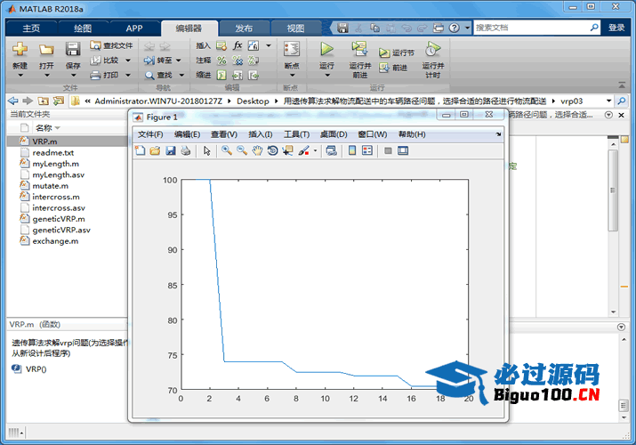Click the comment percent icon
Viewport: 636px width, 445px height.
(x=221, y=61)
